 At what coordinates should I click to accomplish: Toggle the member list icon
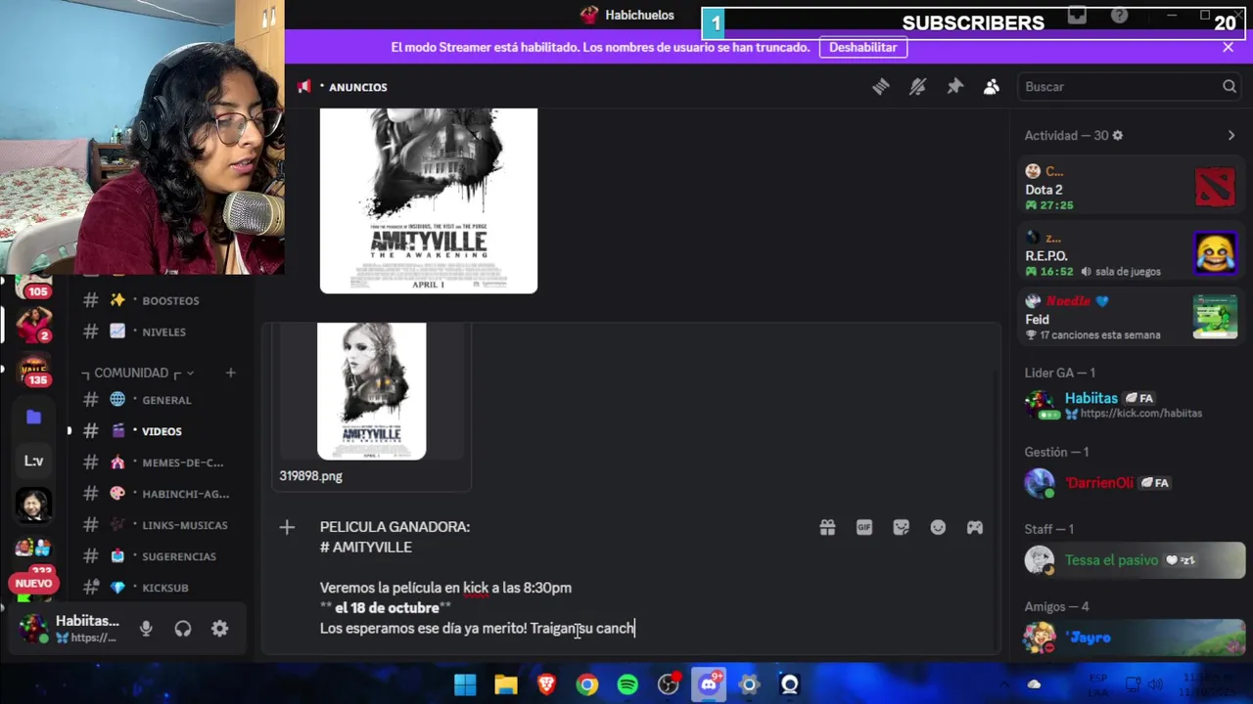click(992, 87)
